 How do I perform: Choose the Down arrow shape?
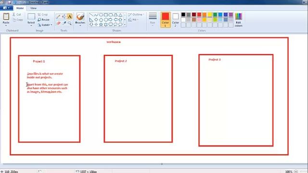91,25
